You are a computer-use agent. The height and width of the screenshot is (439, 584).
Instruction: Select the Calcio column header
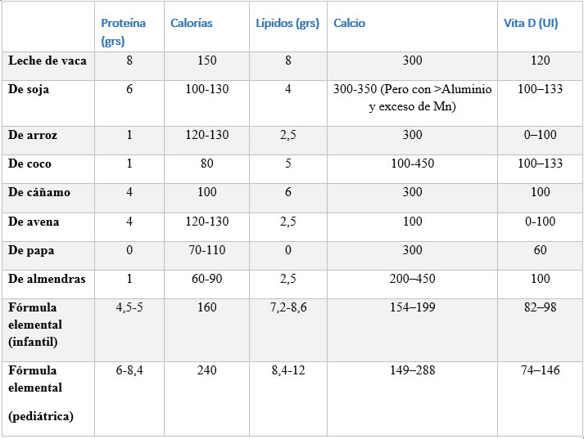350,24
